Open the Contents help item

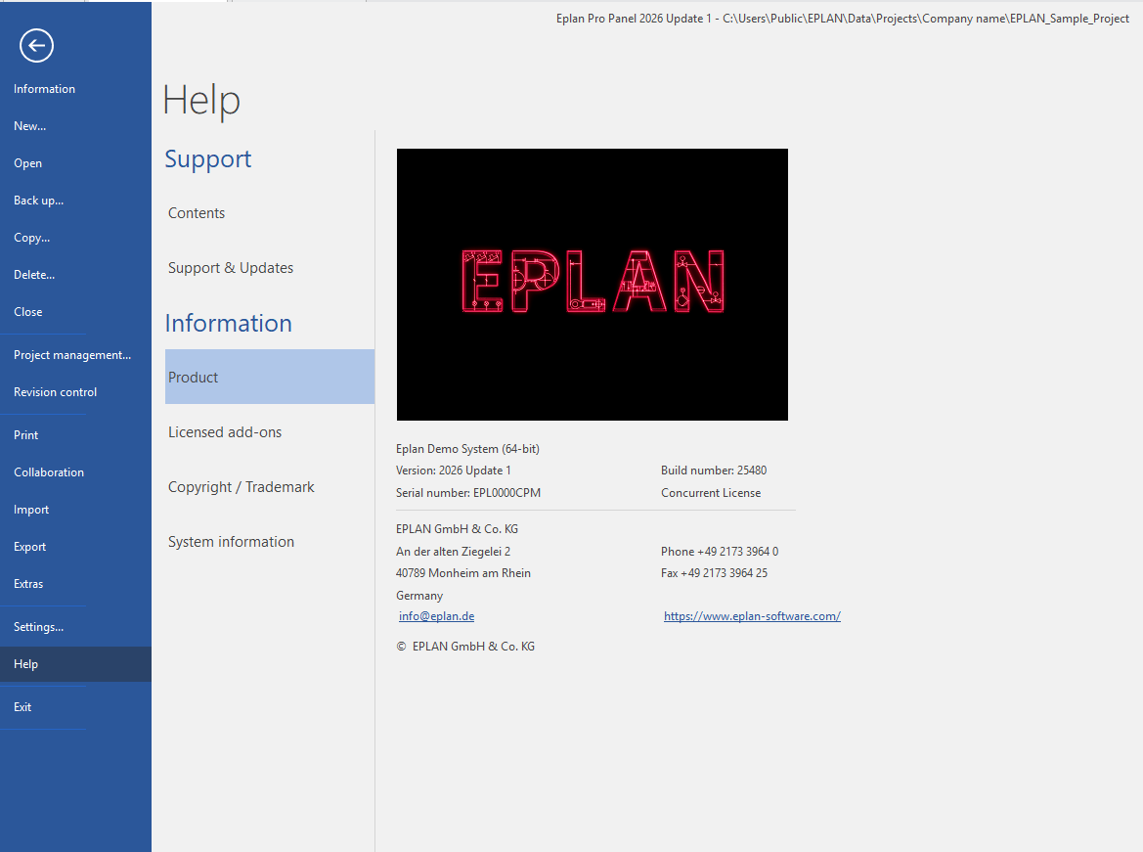point(270,213)
